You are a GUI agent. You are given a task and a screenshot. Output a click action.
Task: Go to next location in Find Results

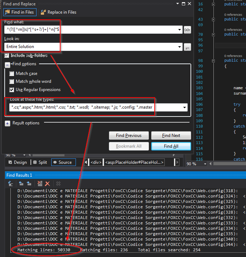29,183
